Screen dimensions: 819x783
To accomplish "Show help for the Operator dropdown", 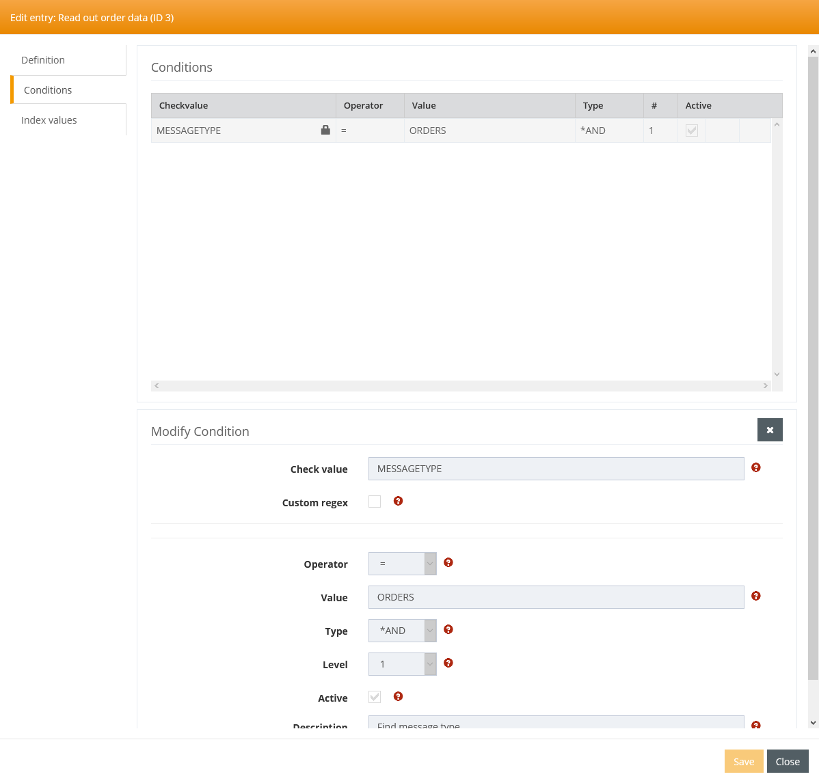I will point(448,562).
